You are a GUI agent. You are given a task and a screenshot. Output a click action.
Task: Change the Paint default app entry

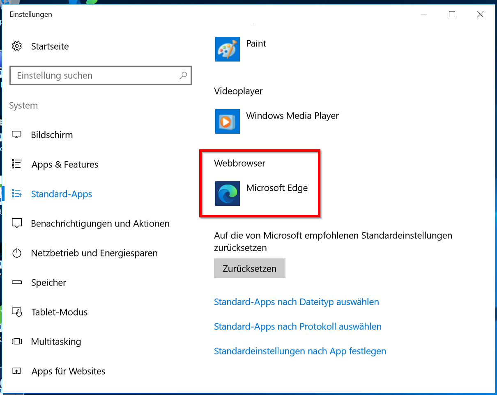256,43
